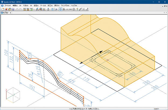Click the Undo arrow icon
Viewport: 168px width, 110px height.
coord(17,9)
